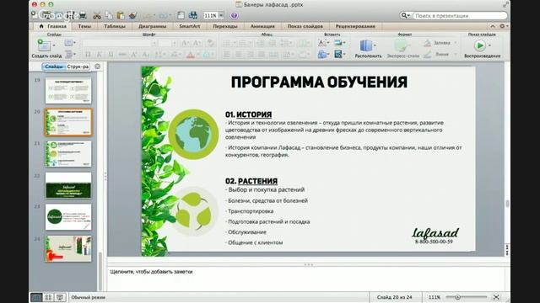
Task: Open the font size combo box
Action: 168,43
